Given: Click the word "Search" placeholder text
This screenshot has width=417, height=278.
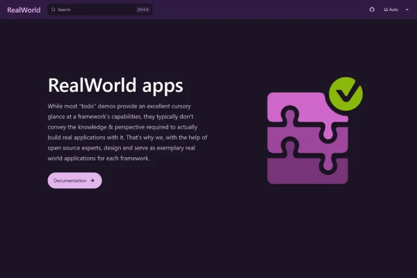Looking at the screenshot, I should click(x=64, y=10).
